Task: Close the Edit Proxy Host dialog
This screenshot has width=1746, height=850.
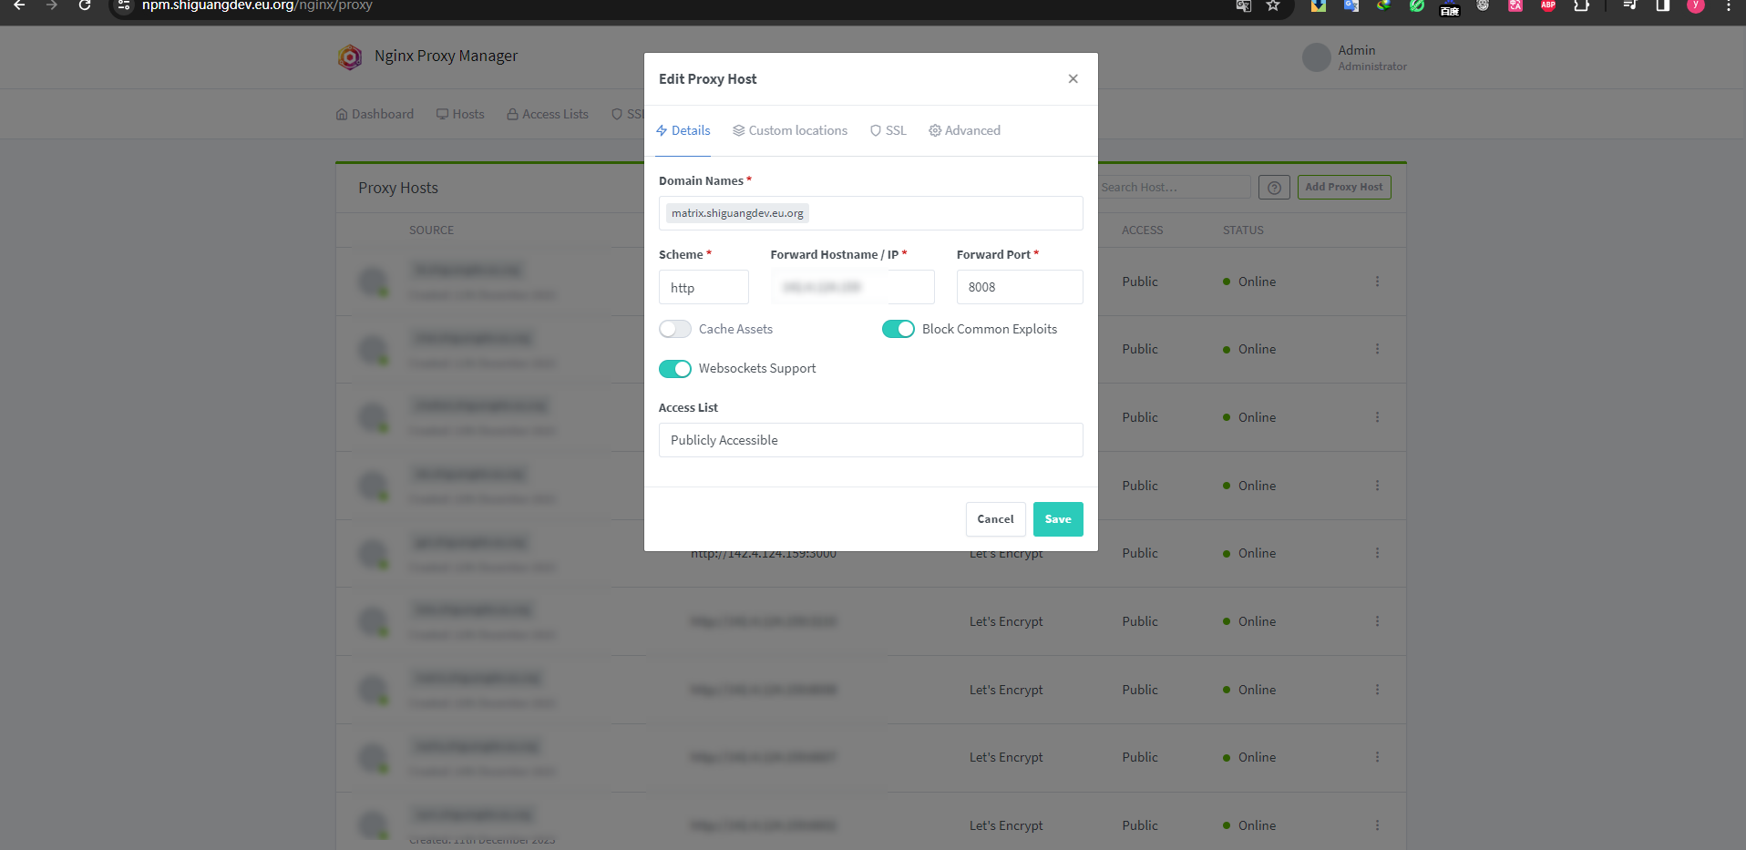Action: click(1073, 79)
